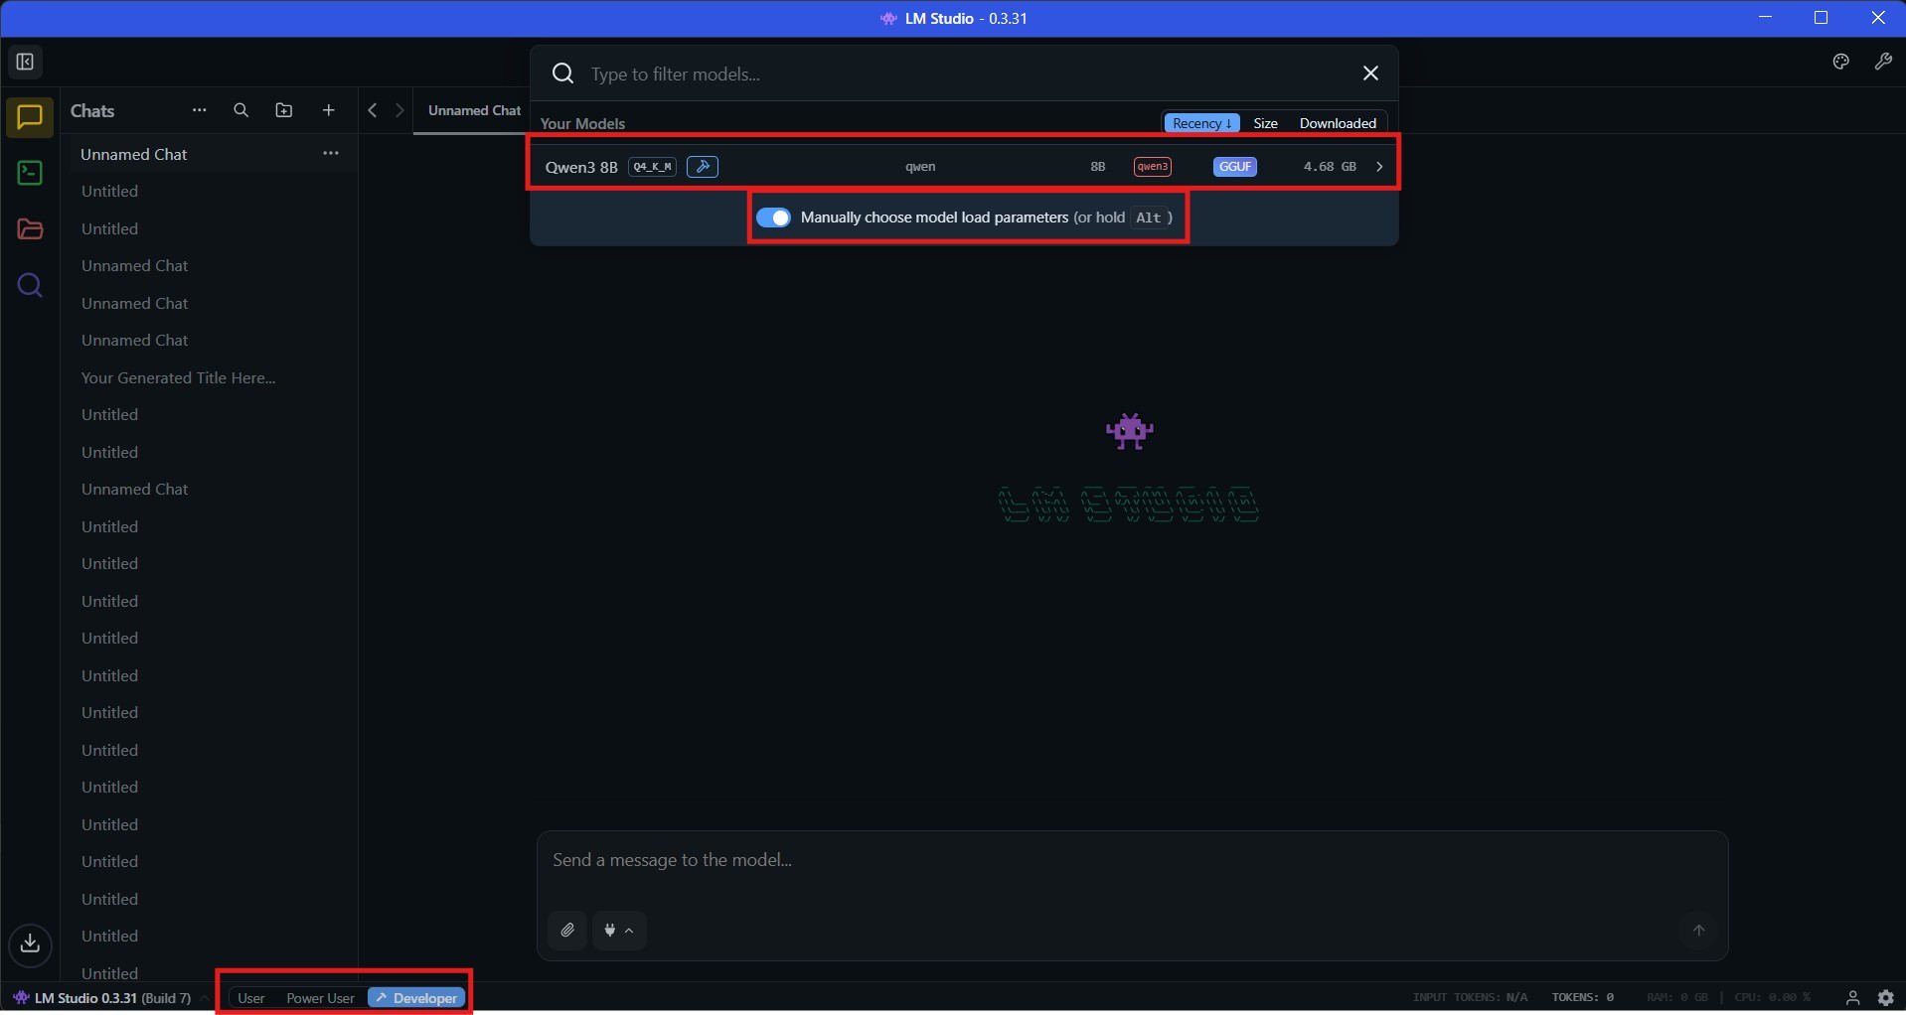Collapse the sidebar using top-left panel icon

24,62
